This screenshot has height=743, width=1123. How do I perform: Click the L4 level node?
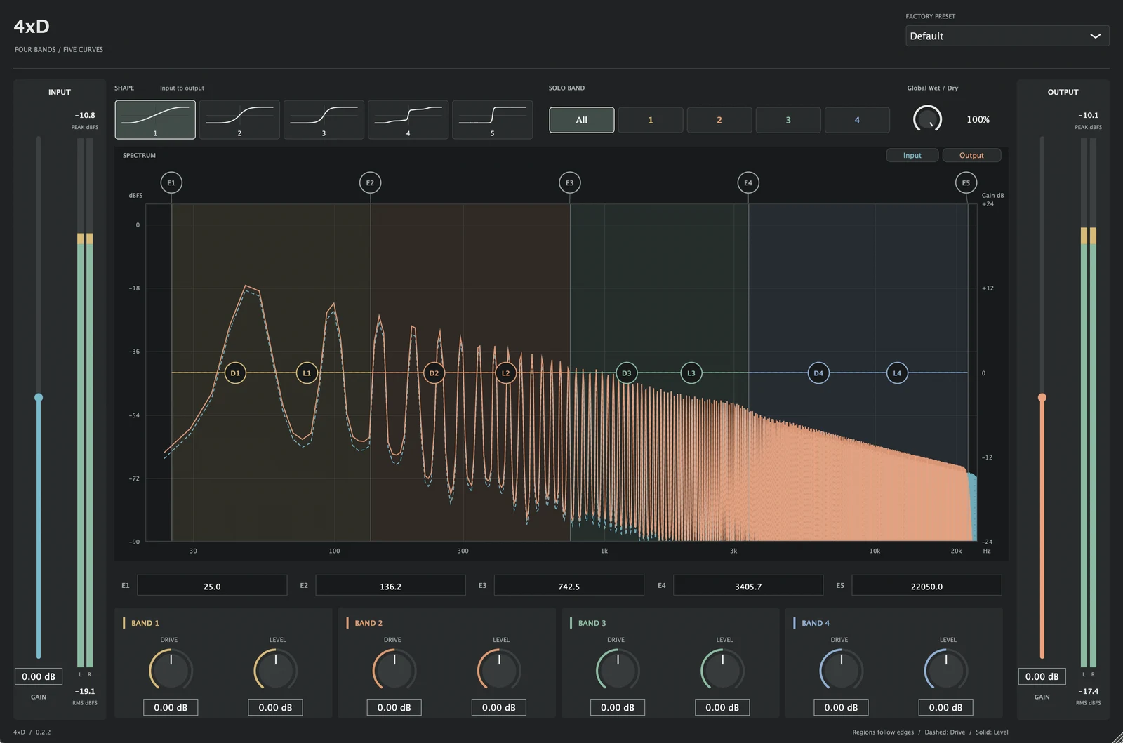897,373
